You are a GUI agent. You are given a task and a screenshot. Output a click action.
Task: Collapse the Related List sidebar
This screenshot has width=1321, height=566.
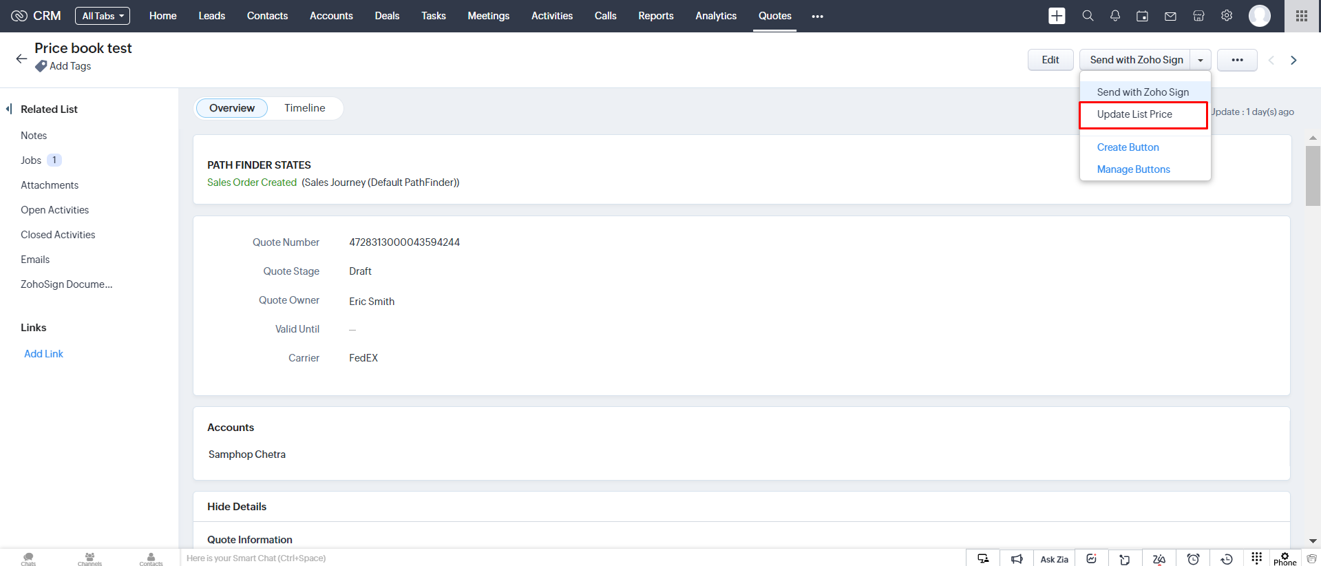point(9,109)
